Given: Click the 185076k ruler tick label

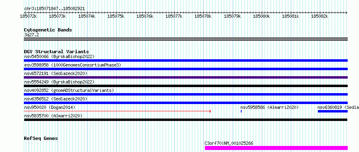Looking at the screenshot, I should (145, 16).
